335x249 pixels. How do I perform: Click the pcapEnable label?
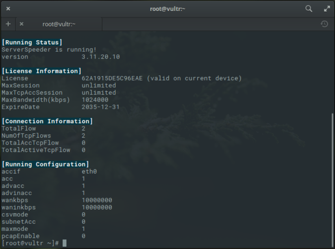[21, 236]
